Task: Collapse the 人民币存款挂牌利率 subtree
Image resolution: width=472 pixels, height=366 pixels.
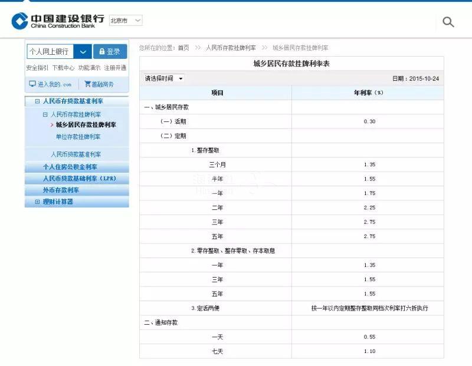Action: tap(45, 114)
